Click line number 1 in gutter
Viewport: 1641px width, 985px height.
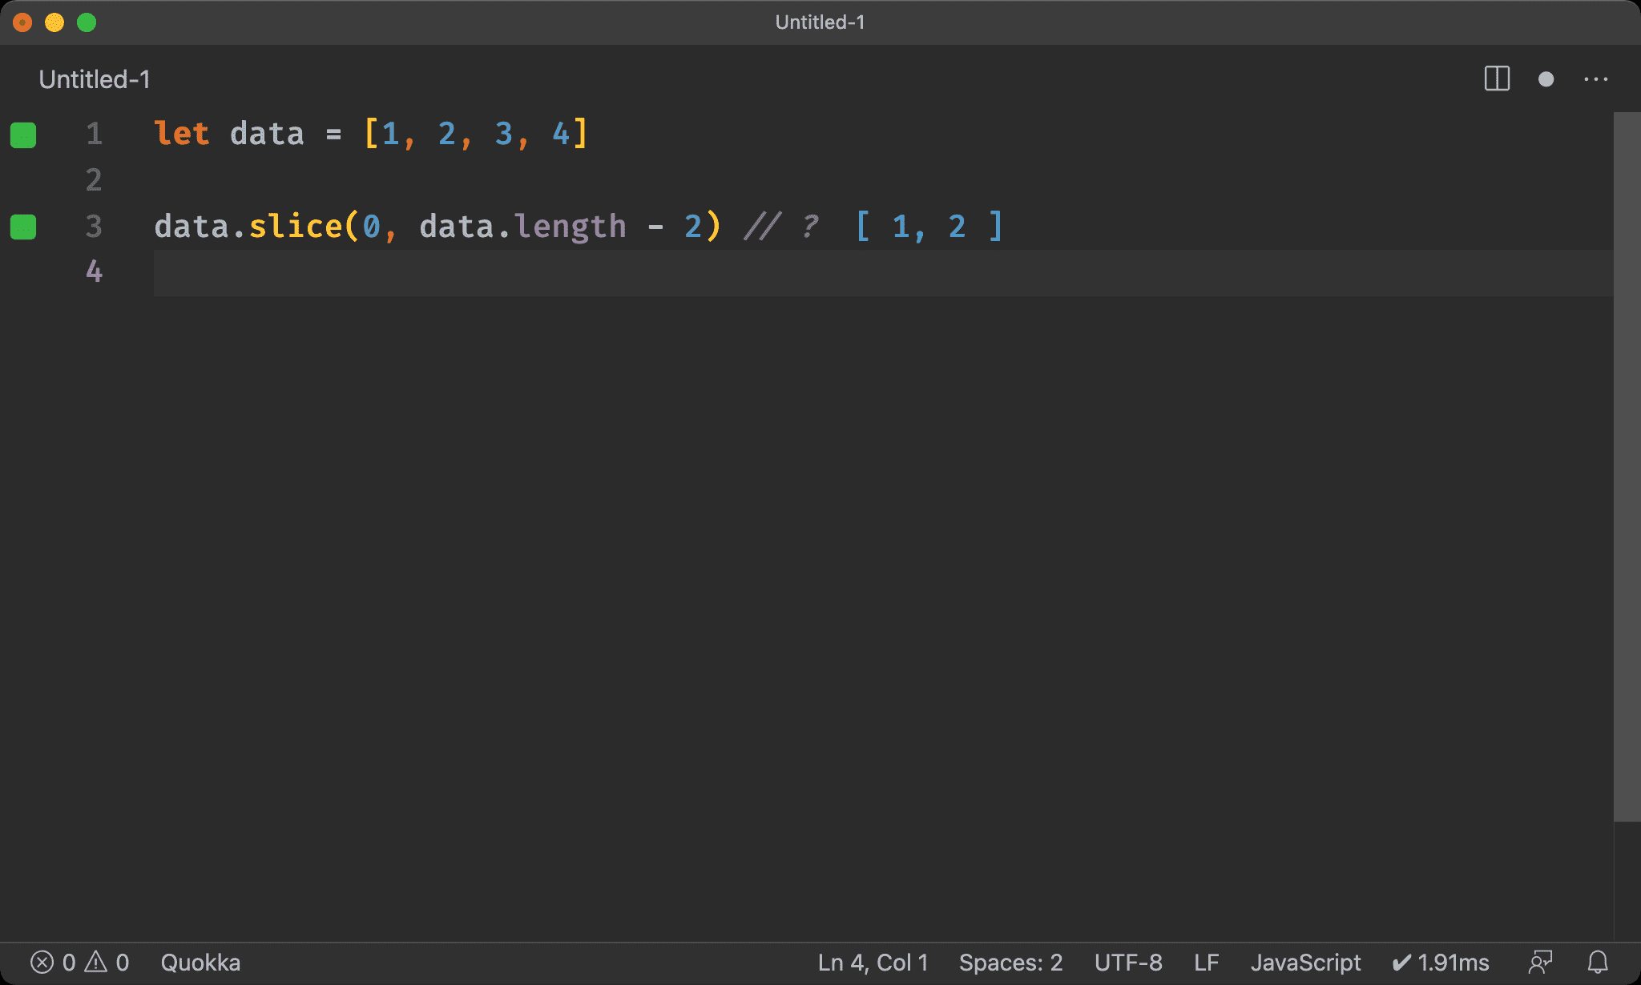(94, 134)
